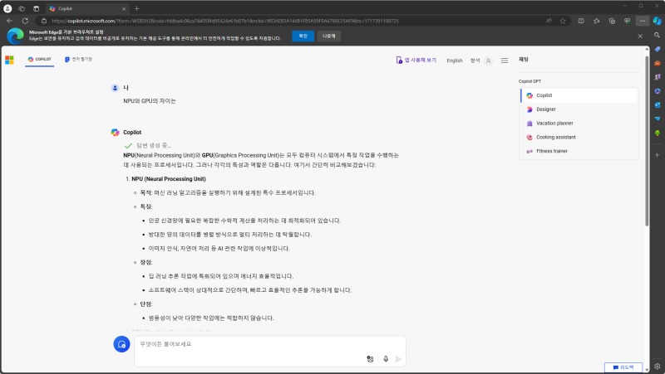Select Cooking assistant GPT
Image resolution: width=665 pixels, height=374 pixels.
click(579, 137)
